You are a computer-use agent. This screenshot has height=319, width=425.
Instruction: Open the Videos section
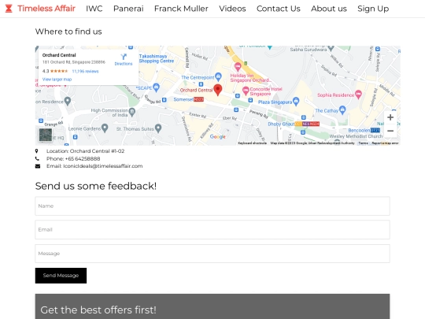click(232, 9)
